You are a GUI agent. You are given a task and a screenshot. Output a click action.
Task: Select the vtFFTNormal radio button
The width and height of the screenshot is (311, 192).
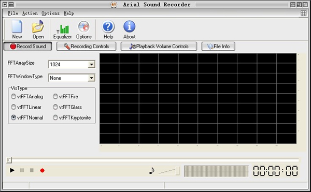click(x=13, y=117)
